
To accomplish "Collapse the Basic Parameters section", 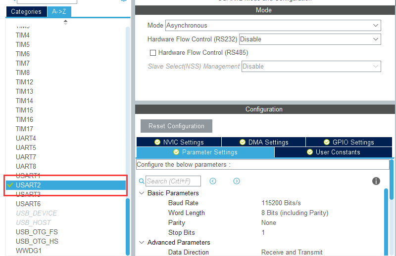I will point(142,193).
